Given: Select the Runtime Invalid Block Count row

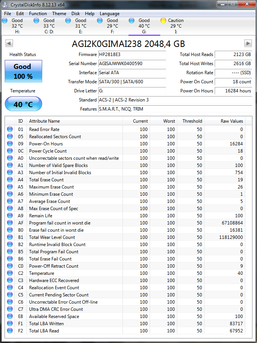Looking at the screenshot, I should (125, 244).
